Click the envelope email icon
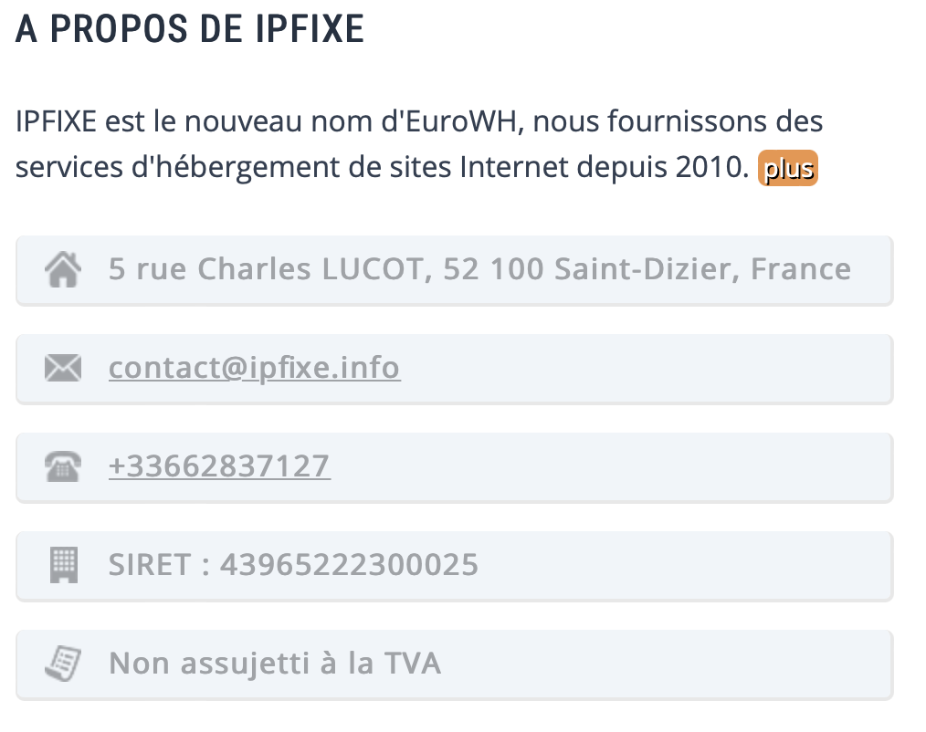Screen dimensions: 926x732 click(x=63, y=368)
